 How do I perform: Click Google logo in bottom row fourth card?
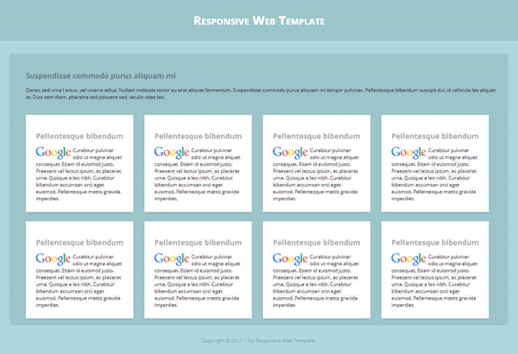pyautogui.click(x=408, y=259)
